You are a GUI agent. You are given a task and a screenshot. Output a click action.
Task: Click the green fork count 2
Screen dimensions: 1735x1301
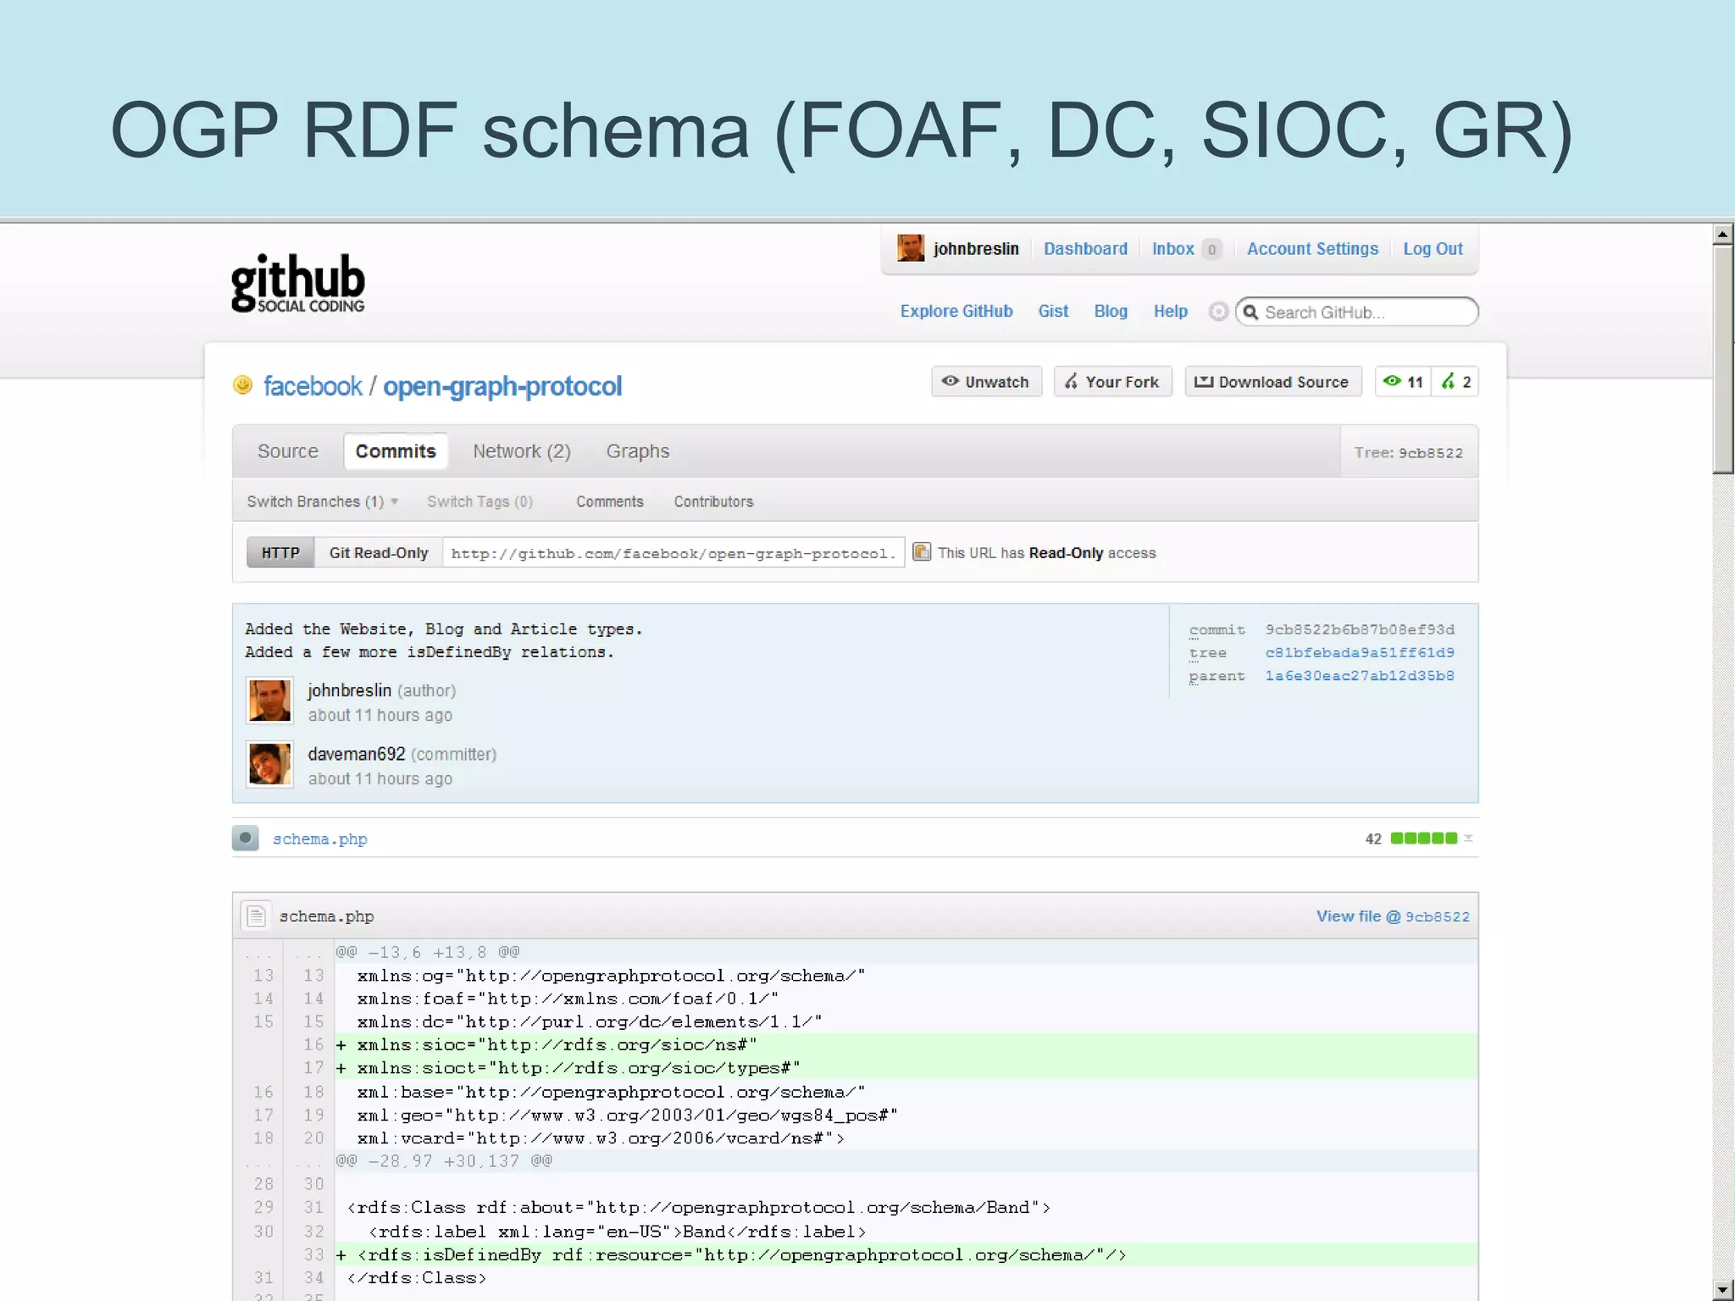point(1456,382)
